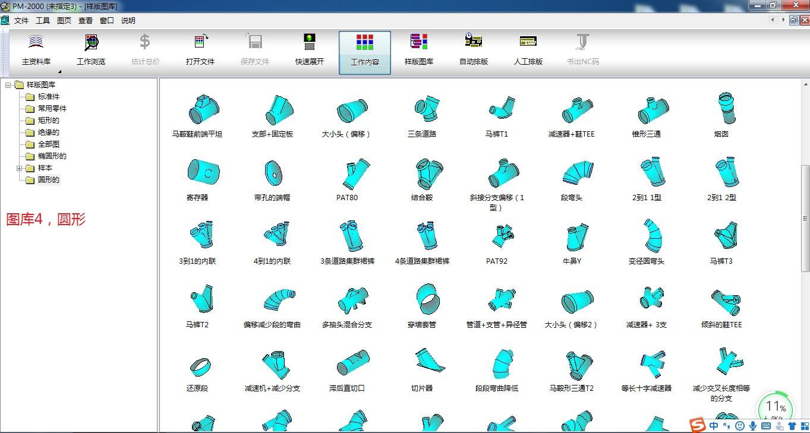Select the 马裤T3 fitting icon
Viewport: 810px width, 433px height.
(726, 236)
